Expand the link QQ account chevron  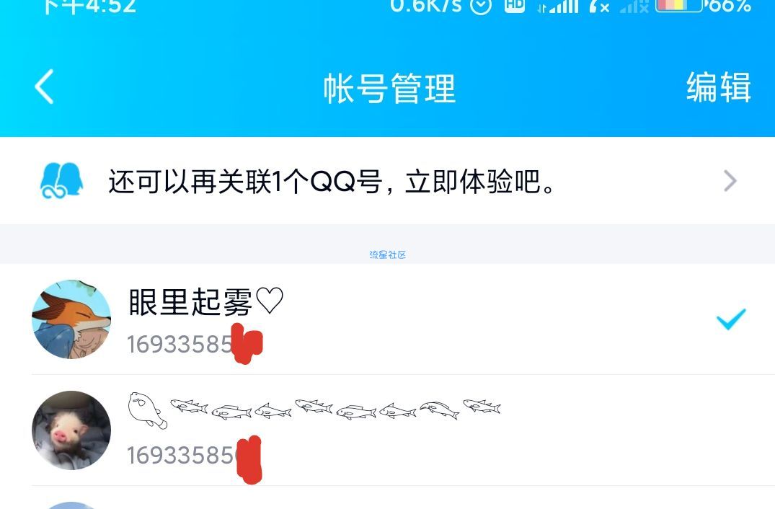pos(730,180)
